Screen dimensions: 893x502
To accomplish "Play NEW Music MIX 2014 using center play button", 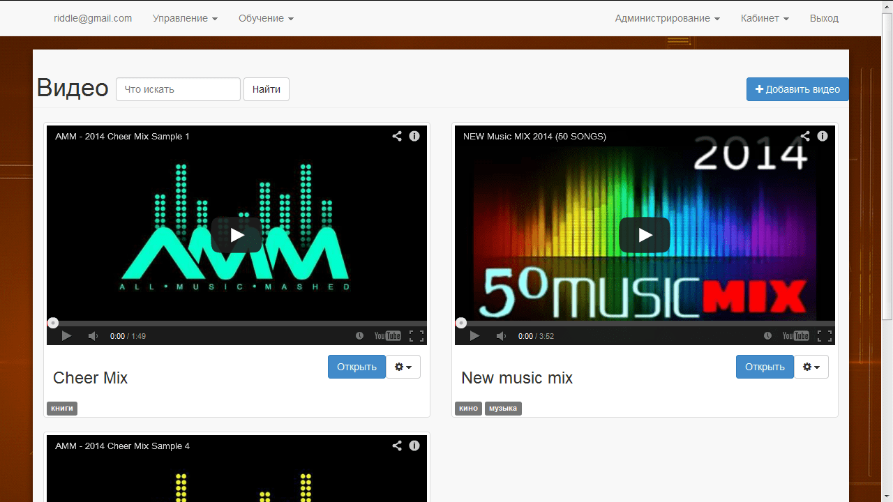I will (x=645, y=235).
